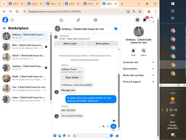Screen dimensions: 186x140
Task: Open the Angelina conversation in the chat list
Action: (x=25, y=68)
